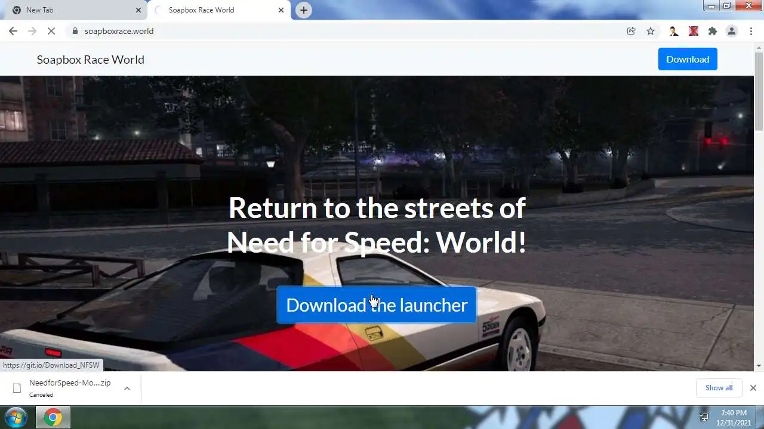Screen dimensions: 764x429
Task: Click the red extension icon in toolbar
Action: point(693,31)
